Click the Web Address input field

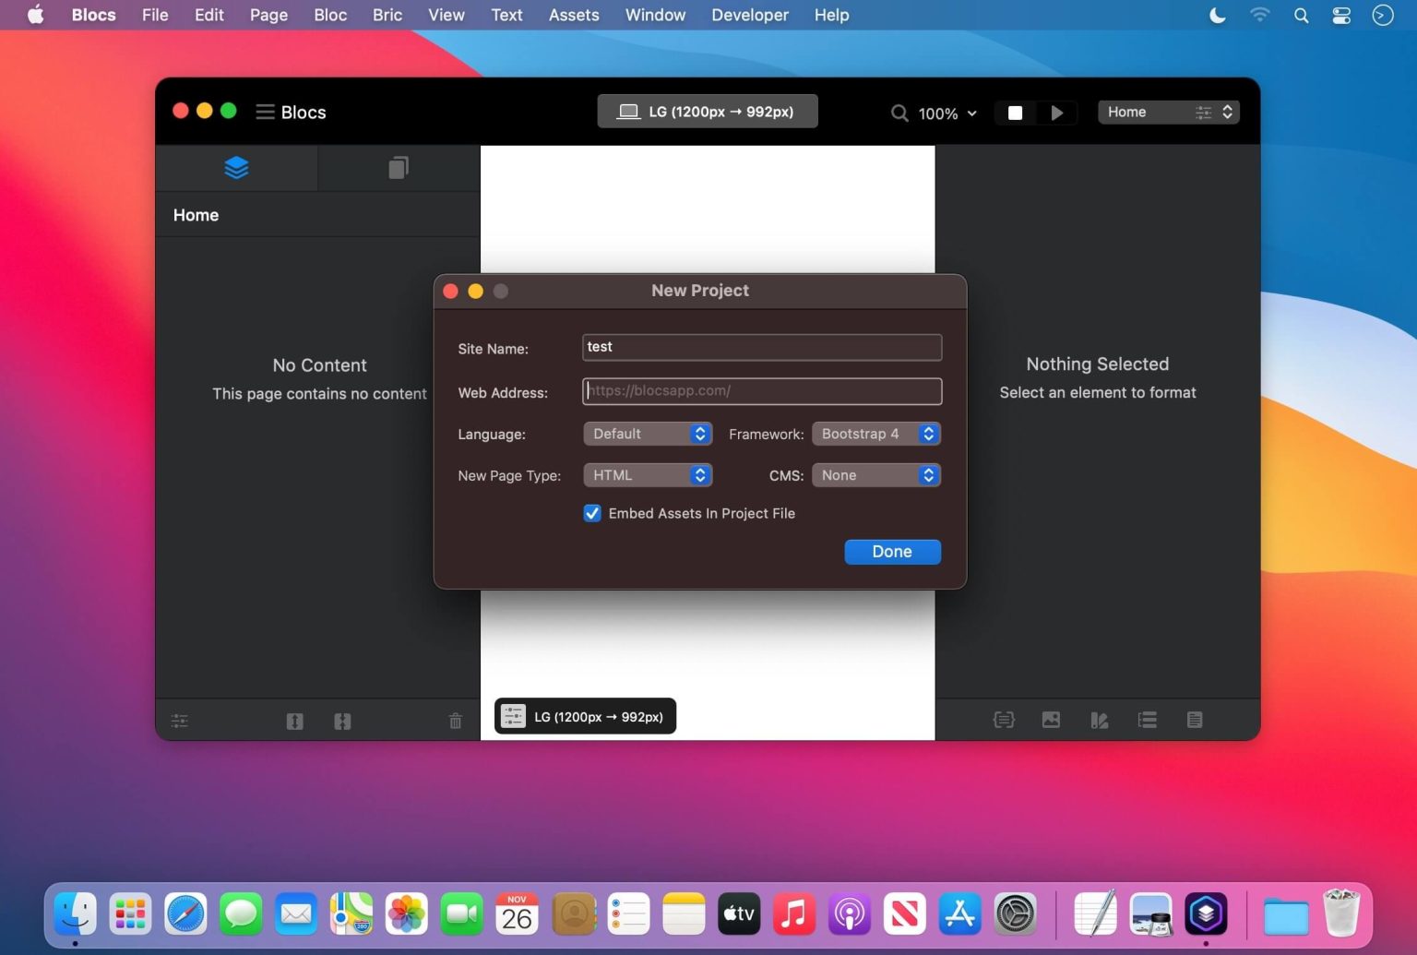(x=761, y=390)
